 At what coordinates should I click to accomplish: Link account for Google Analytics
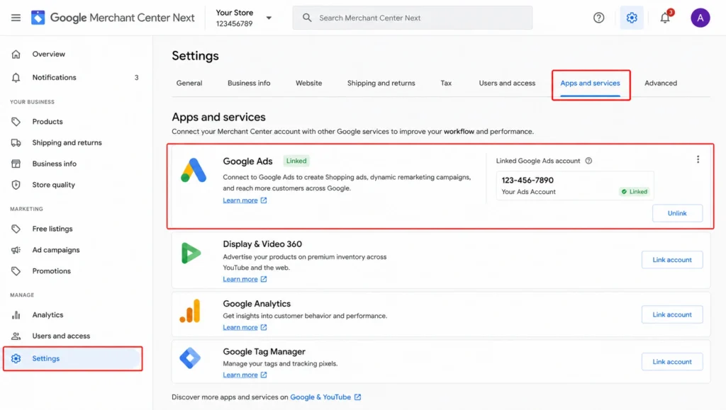[672, 314]
